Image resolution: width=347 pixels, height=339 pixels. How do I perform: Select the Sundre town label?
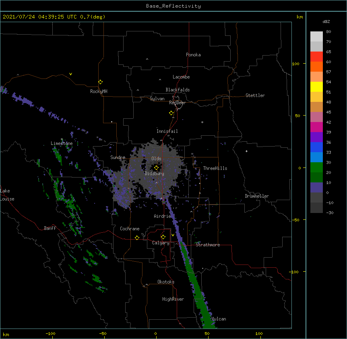click(118, 157)
